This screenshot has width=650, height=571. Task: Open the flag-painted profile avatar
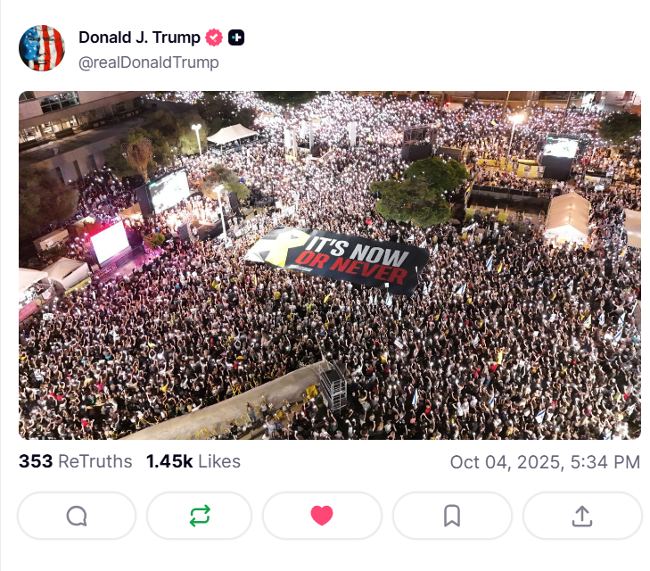point(42,48)
